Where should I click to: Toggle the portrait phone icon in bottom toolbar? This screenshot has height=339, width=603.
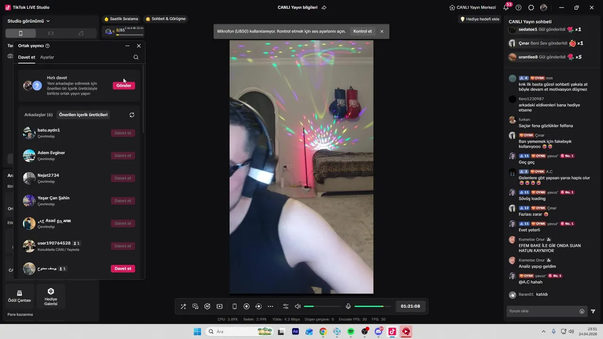coord(235,306)
